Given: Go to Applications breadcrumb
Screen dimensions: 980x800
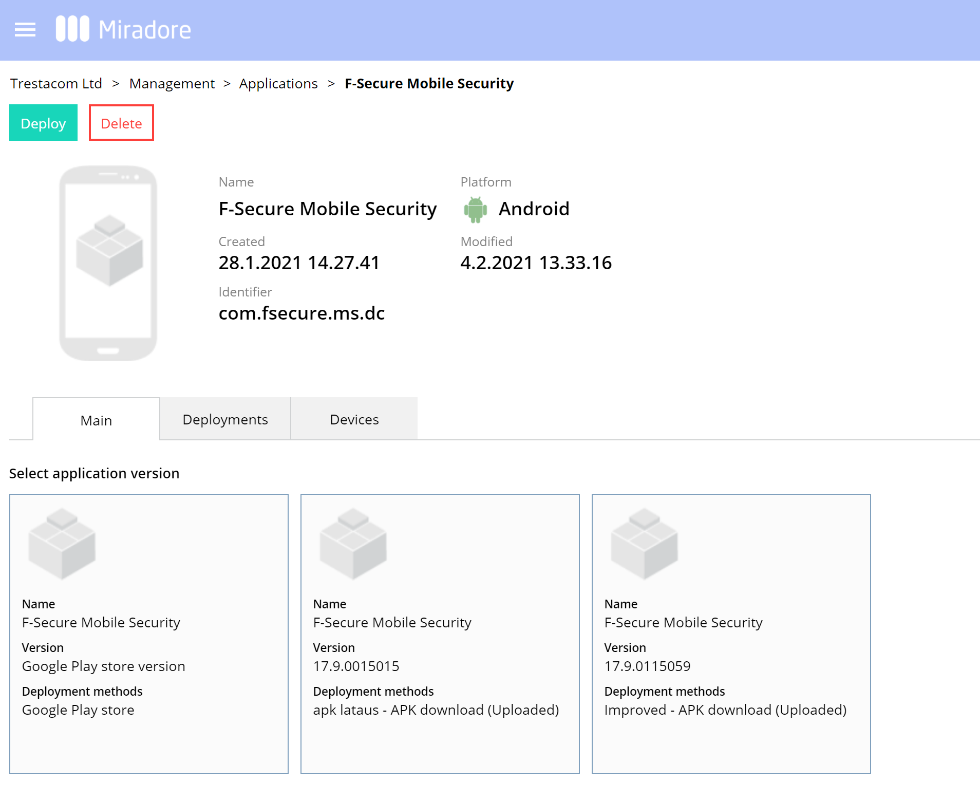Looking at the screenshot, I should pos(278,83).
